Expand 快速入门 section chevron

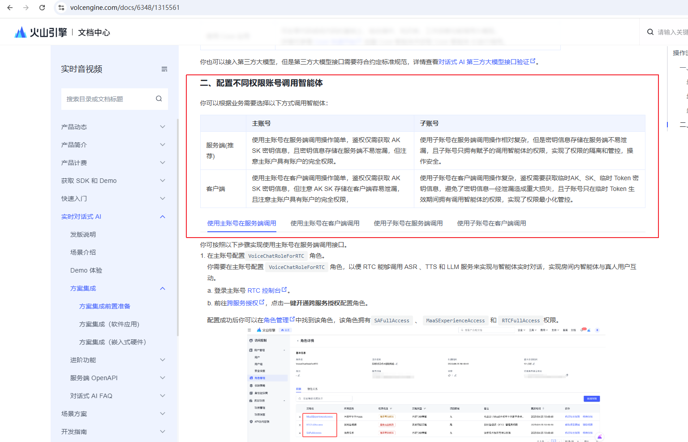pyautogui.click(x=163, y=199)
